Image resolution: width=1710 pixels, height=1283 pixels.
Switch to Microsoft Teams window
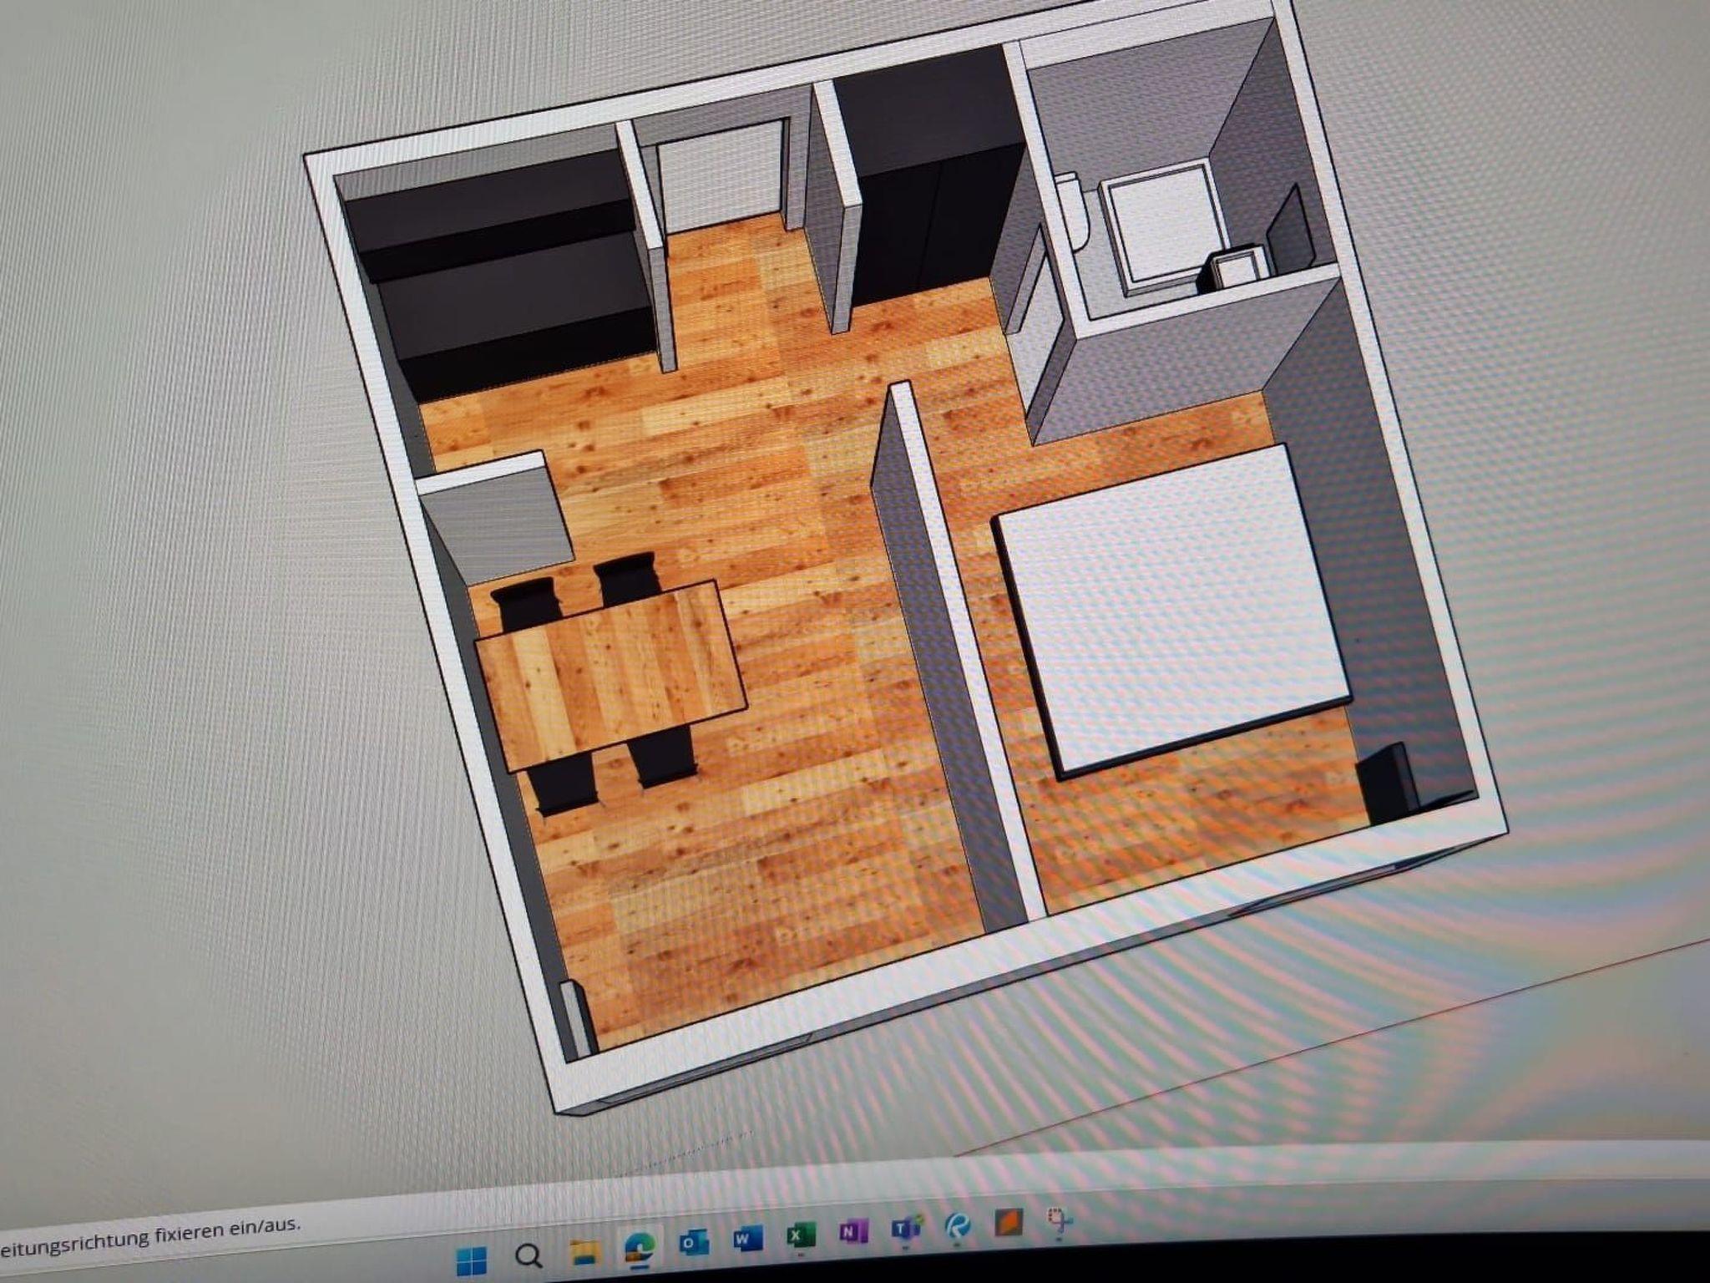[906, 1229]
